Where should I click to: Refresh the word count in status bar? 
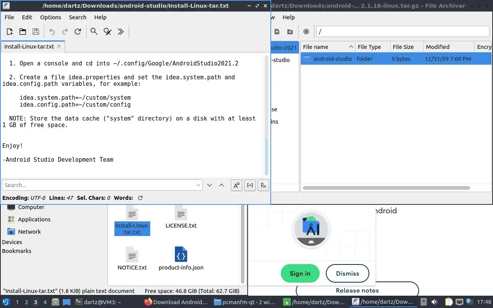[x=140, y=198]
